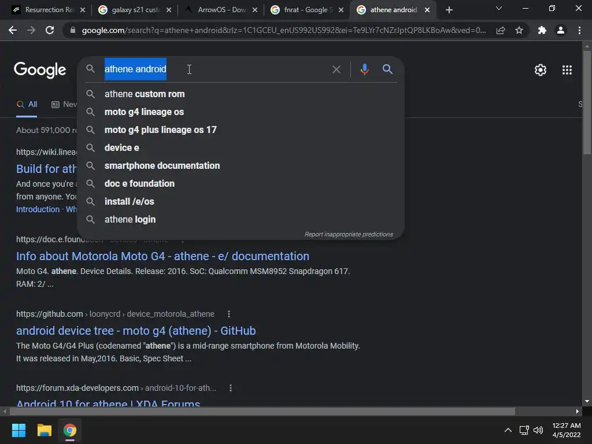Choose suggestion moto g4 lineage os

click(240, 112)
